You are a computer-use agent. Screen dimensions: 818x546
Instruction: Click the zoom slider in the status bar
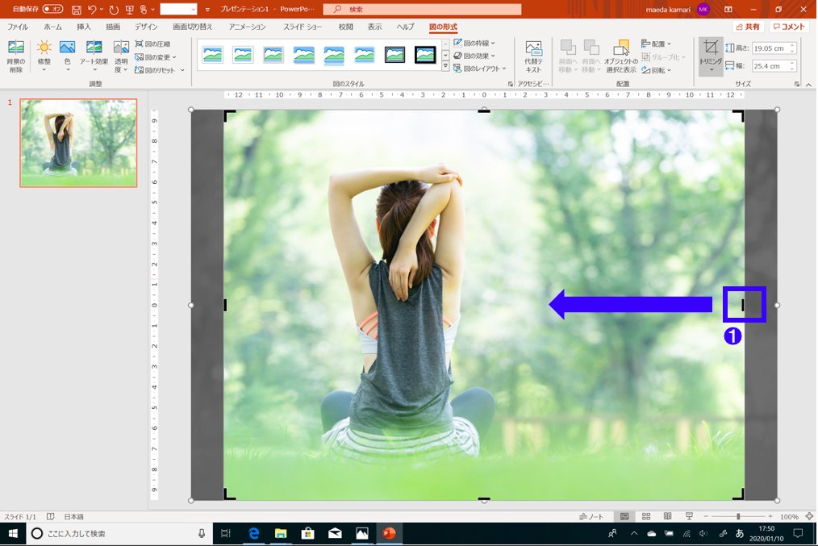click(738, 516)
